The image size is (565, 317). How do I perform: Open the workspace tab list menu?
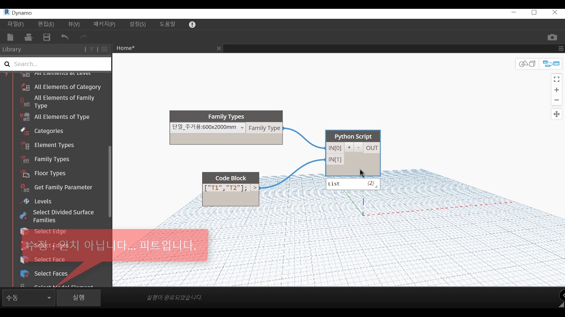point(561,48)
